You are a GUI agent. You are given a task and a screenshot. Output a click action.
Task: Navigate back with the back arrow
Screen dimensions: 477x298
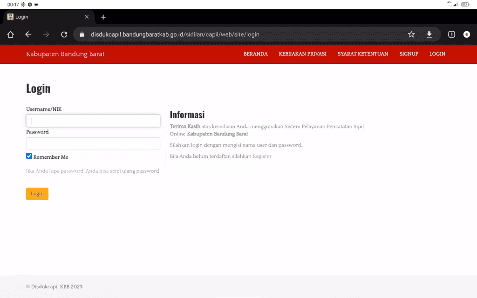(28, 34)
